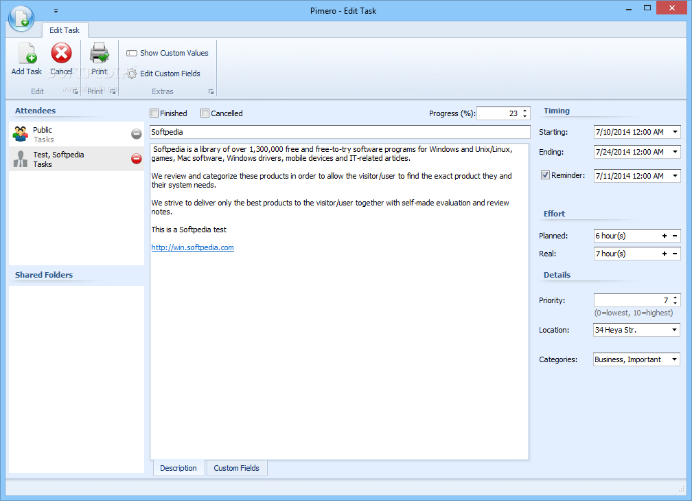Click the Add Task icon
The width and height of the screenshot is (692, 501).
pyautogui.click(x=27, y=54)
